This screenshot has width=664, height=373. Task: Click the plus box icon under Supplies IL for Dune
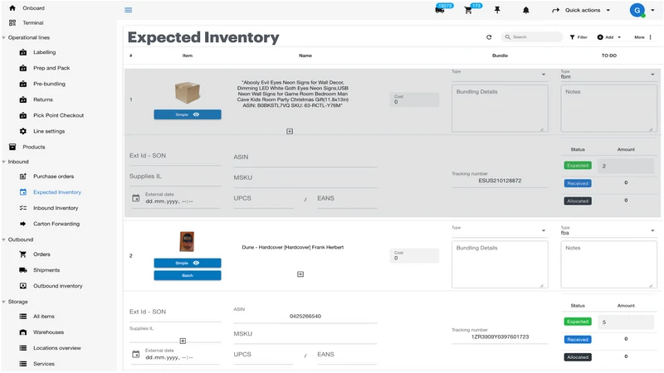pyautogui.click(x=183, y=341)
